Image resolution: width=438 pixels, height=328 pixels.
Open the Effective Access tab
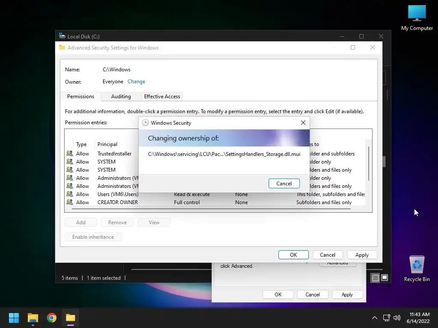click(162, 97)
